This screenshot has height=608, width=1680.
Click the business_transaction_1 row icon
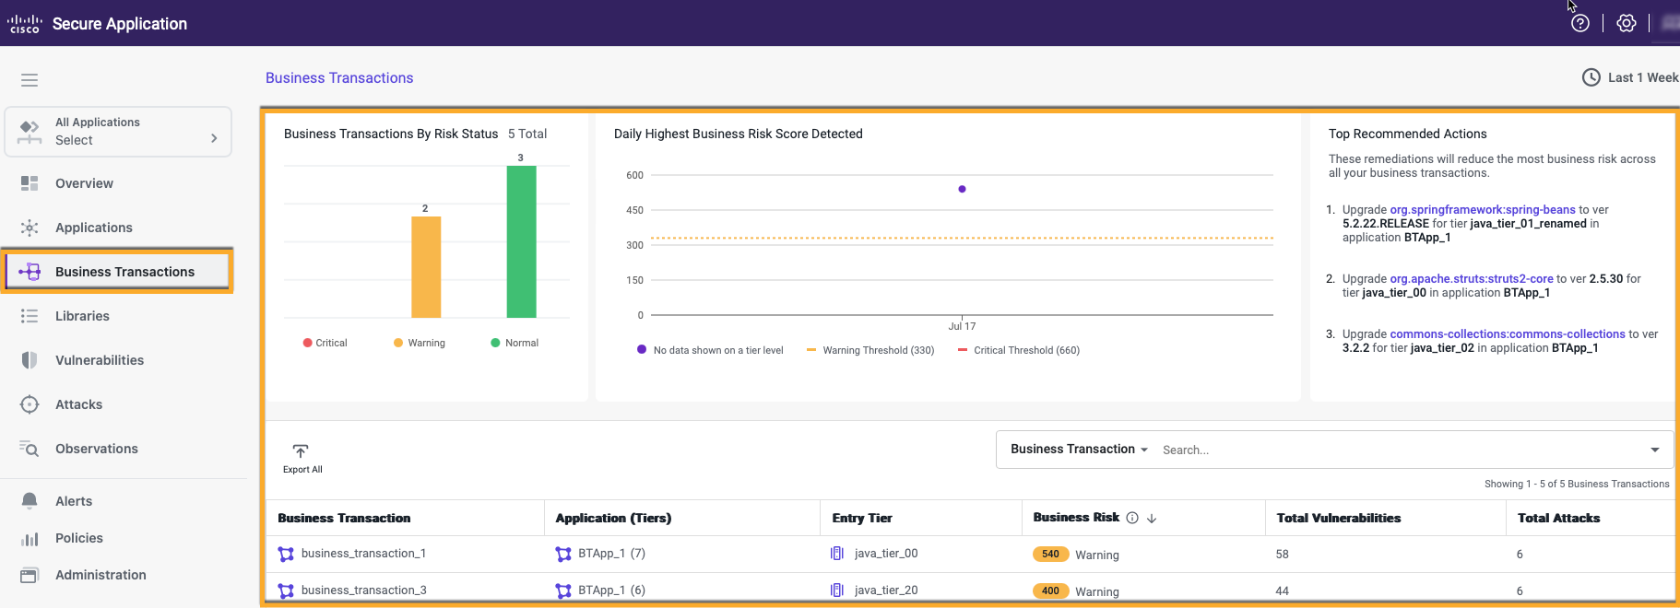tap(286, 554)
